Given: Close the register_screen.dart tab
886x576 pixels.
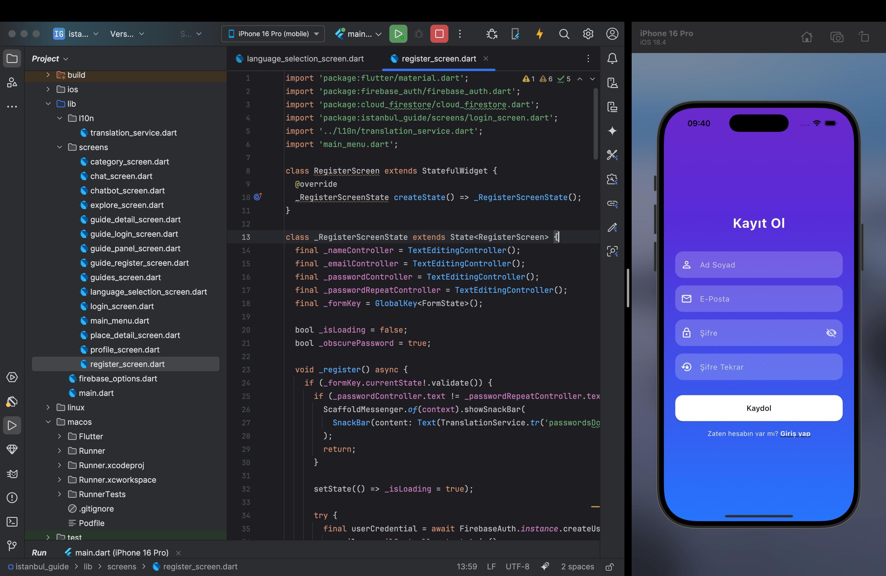Looking at the screenshot, I should point(485,58).
